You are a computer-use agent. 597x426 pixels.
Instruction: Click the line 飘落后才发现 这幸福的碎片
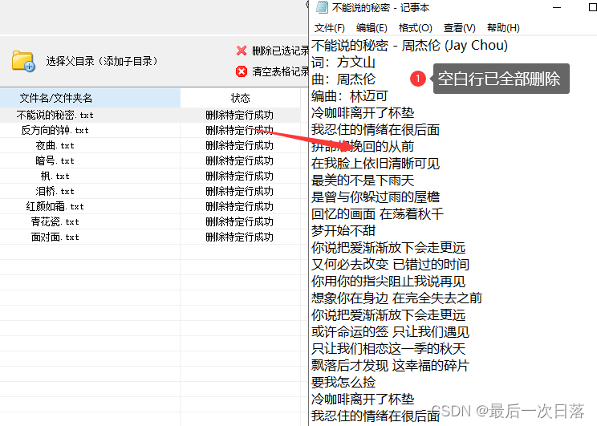pos(390,365)
